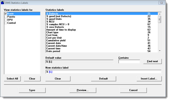Click the DMS app icon in title bar
Image resolution: width=170 pixels, height=101 pixels.
[x=3, y=3]
